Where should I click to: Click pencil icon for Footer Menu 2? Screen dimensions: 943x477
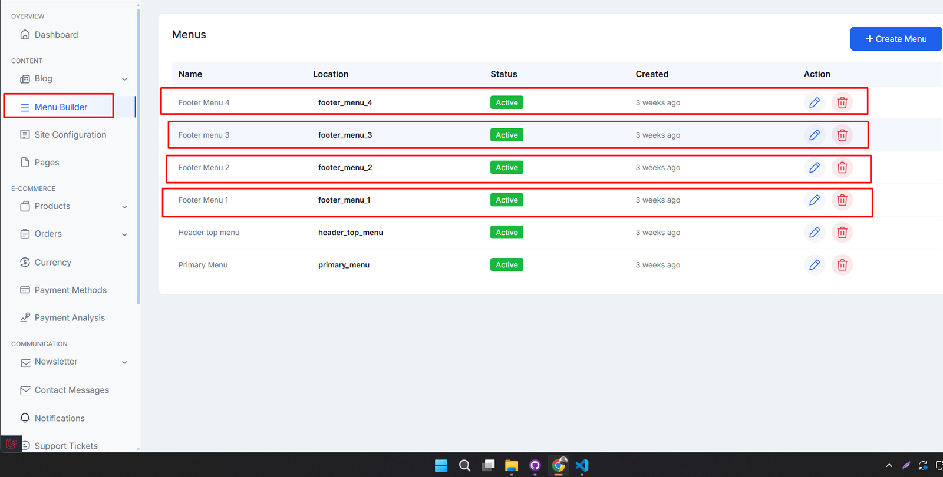coord(815,167)
